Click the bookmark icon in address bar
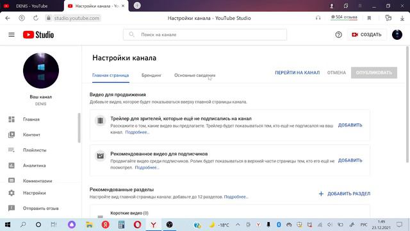The width and height of the screenshot is (410, 231). tap(369, 18)
